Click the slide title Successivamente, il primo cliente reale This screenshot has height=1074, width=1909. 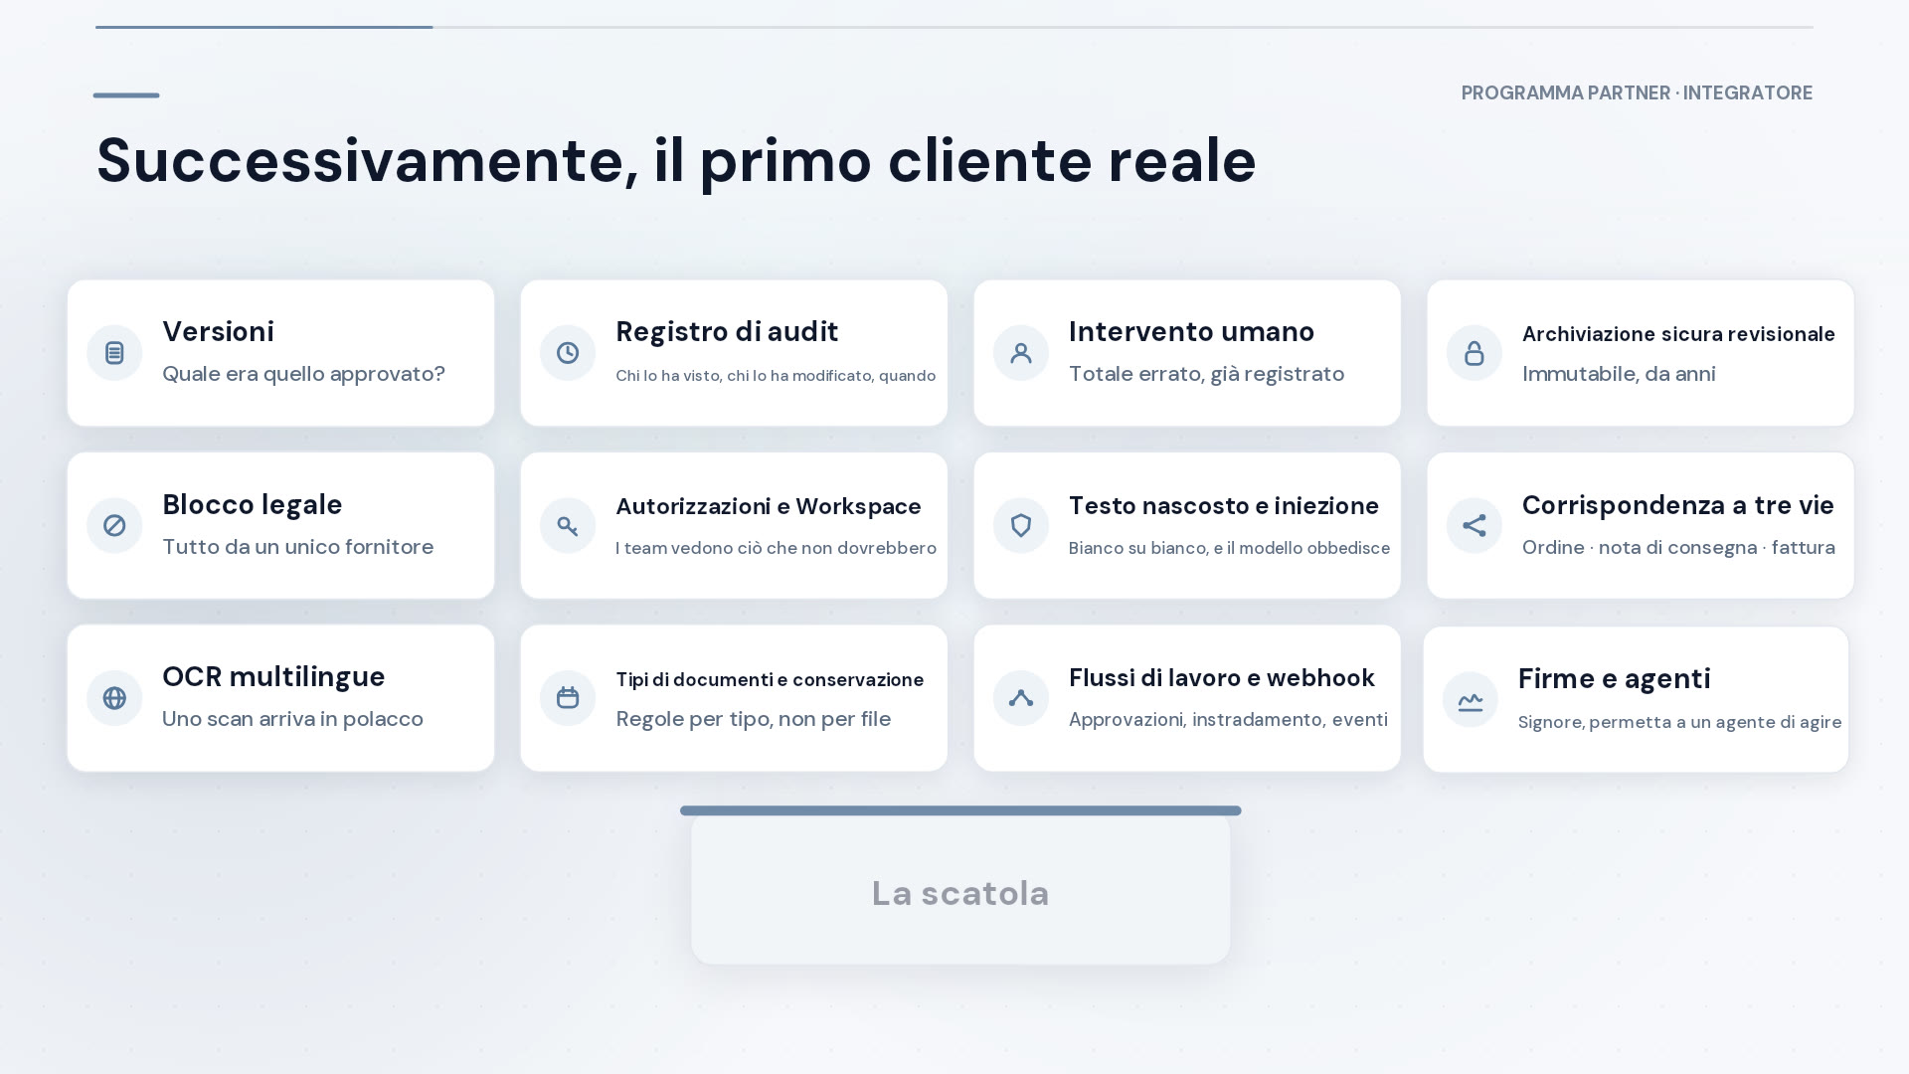click(x=676, y=160)
